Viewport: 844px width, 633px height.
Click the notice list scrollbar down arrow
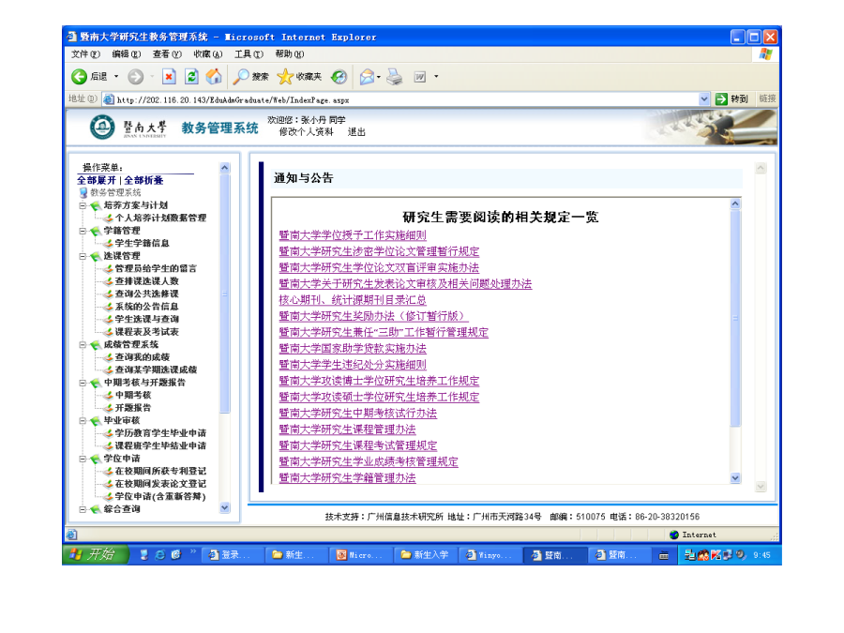[x=735, y=477]
